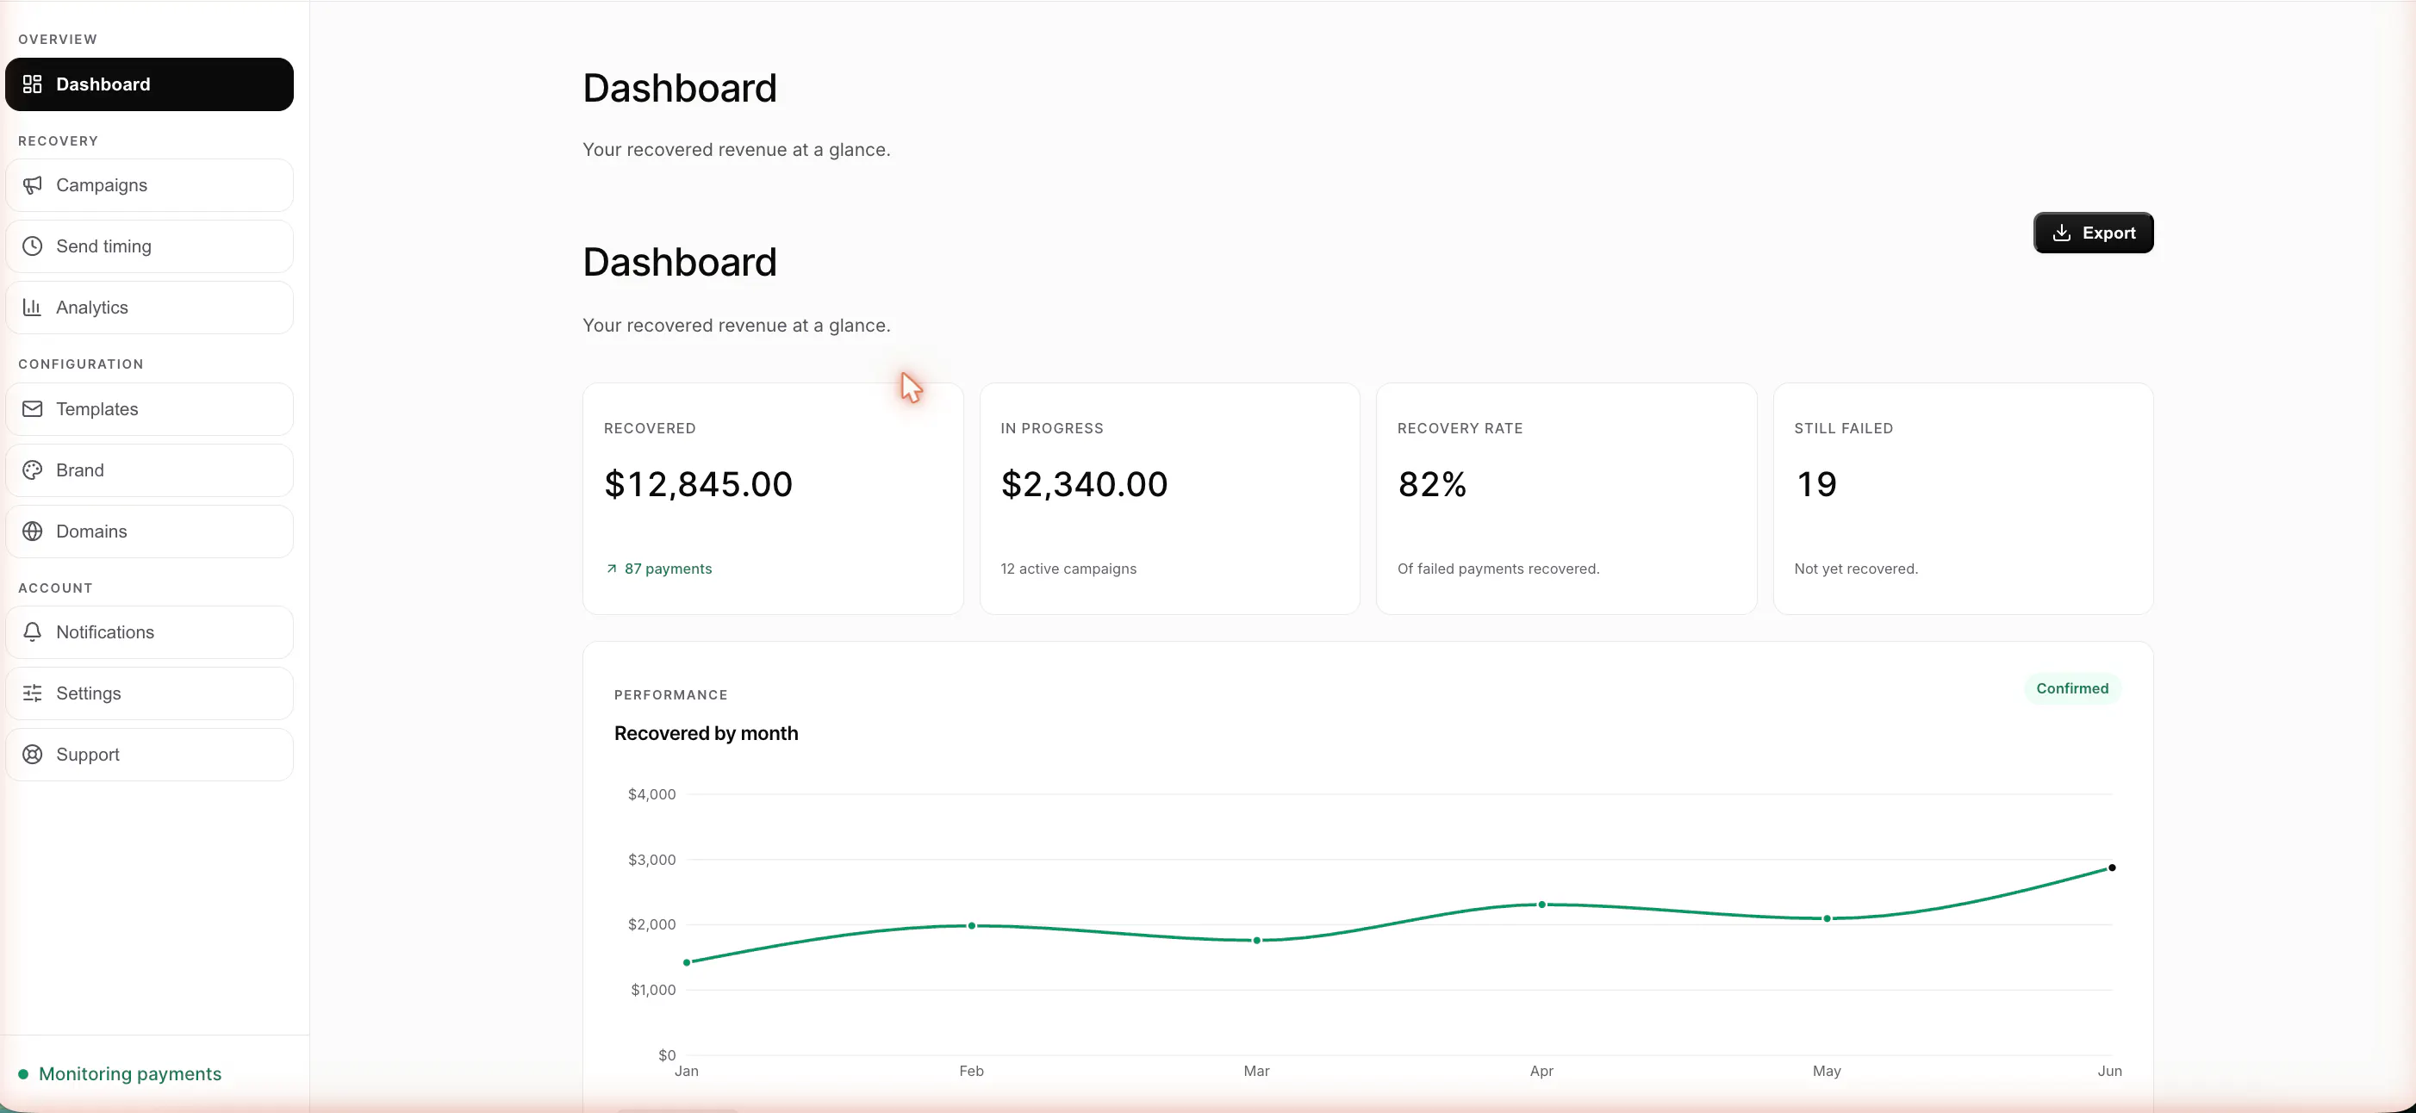Click the Dashboard grid icon in sidebar
2416x1113 pixels.
click(x=32, y=84)
